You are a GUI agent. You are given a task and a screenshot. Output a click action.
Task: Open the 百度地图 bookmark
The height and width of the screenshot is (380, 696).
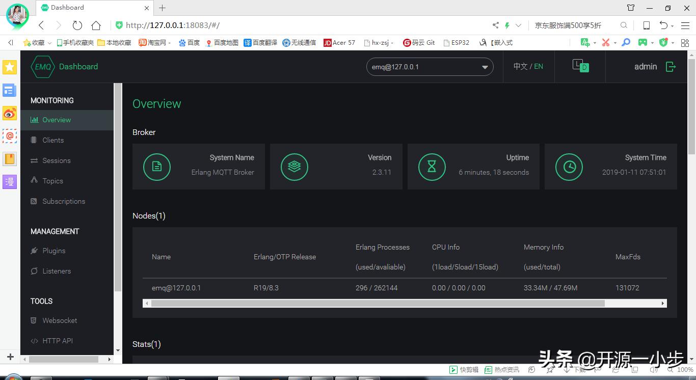click(222, 43)
